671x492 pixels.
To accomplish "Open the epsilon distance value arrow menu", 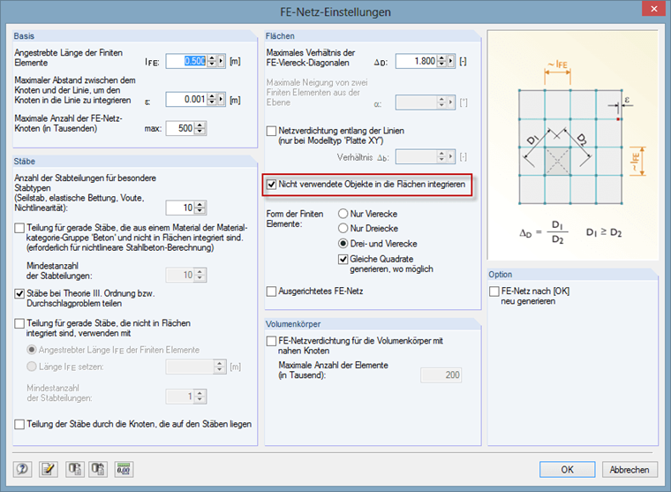I will pyautogui.click(x=222, y=99).
